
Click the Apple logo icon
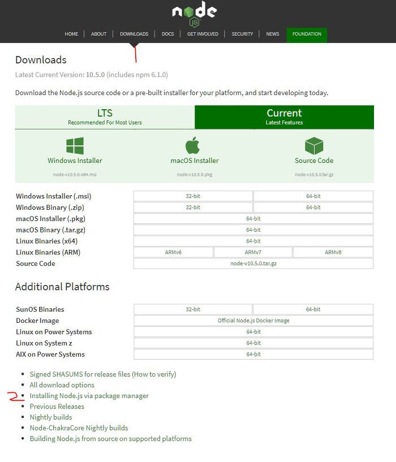click(192, 145)
